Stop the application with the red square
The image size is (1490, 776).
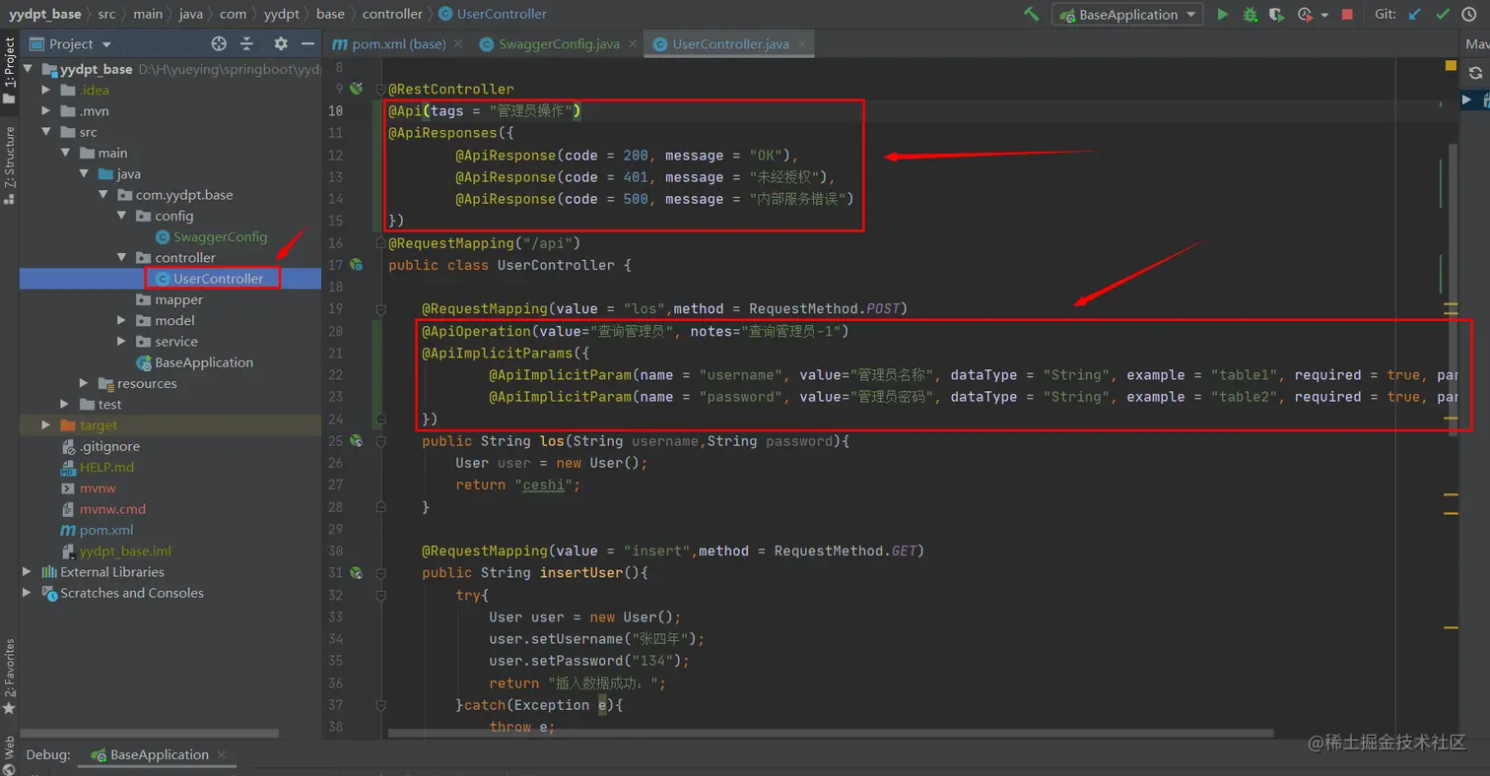tap(1347, 14)
